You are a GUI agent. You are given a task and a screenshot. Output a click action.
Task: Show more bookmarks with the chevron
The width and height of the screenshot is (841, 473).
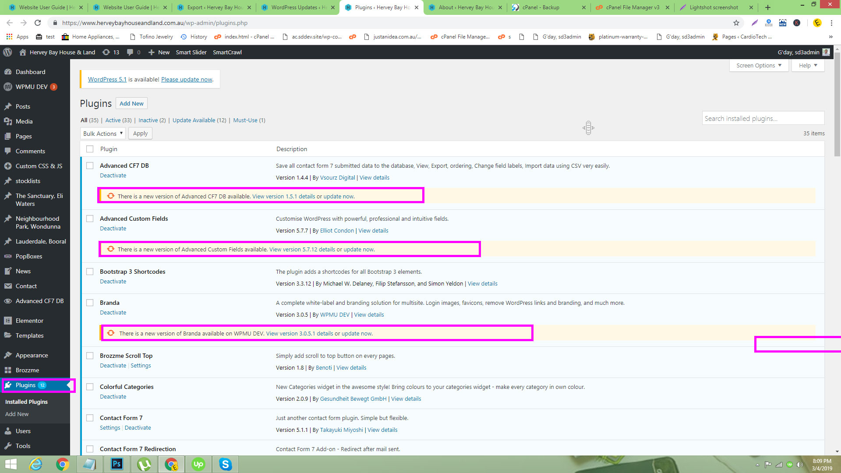pyautogui.click(x=830, y=37)
